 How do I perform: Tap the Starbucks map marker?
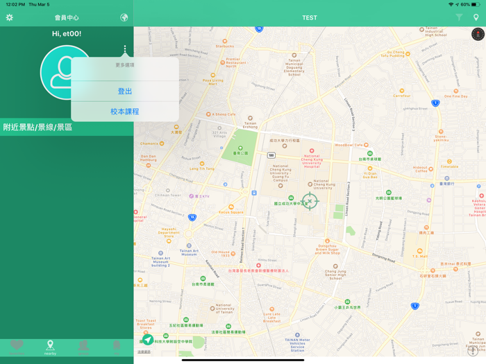point(225,40)
